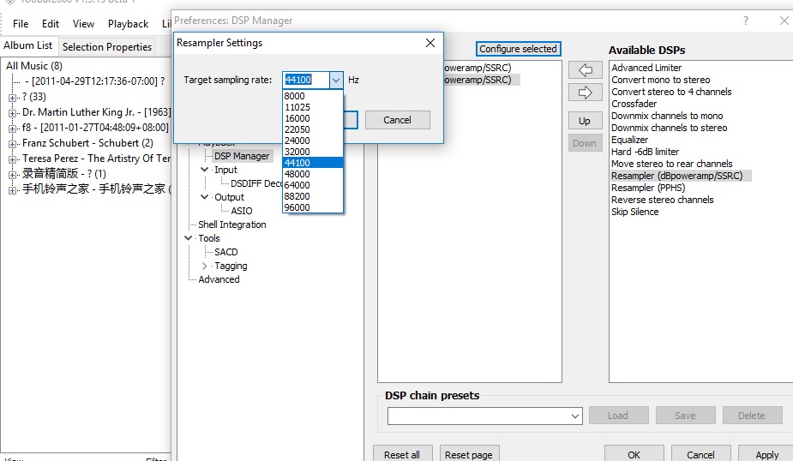
Task: Switch to the Selection Properties tab
Action: coord(107,47)
